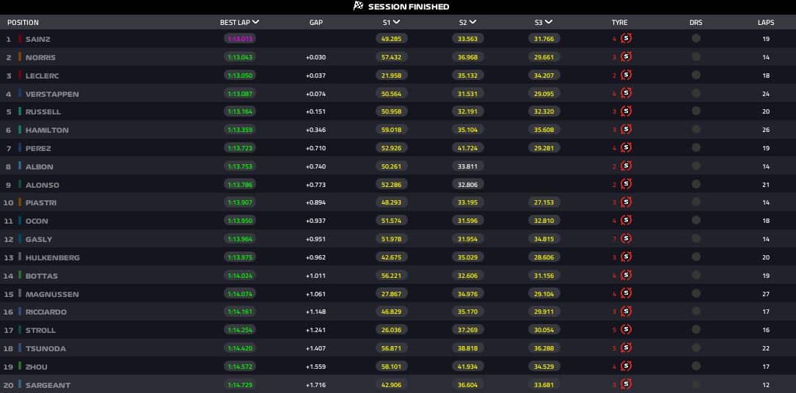Image resolution: width=796 pixels, height=393 pixels.
Task: Click Piastri's soft tyre icon
Action: point(626,202)
